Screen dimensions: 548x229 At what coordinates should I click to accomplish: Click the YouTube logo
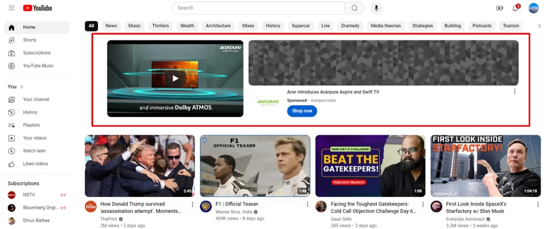(x=38, y=7)
